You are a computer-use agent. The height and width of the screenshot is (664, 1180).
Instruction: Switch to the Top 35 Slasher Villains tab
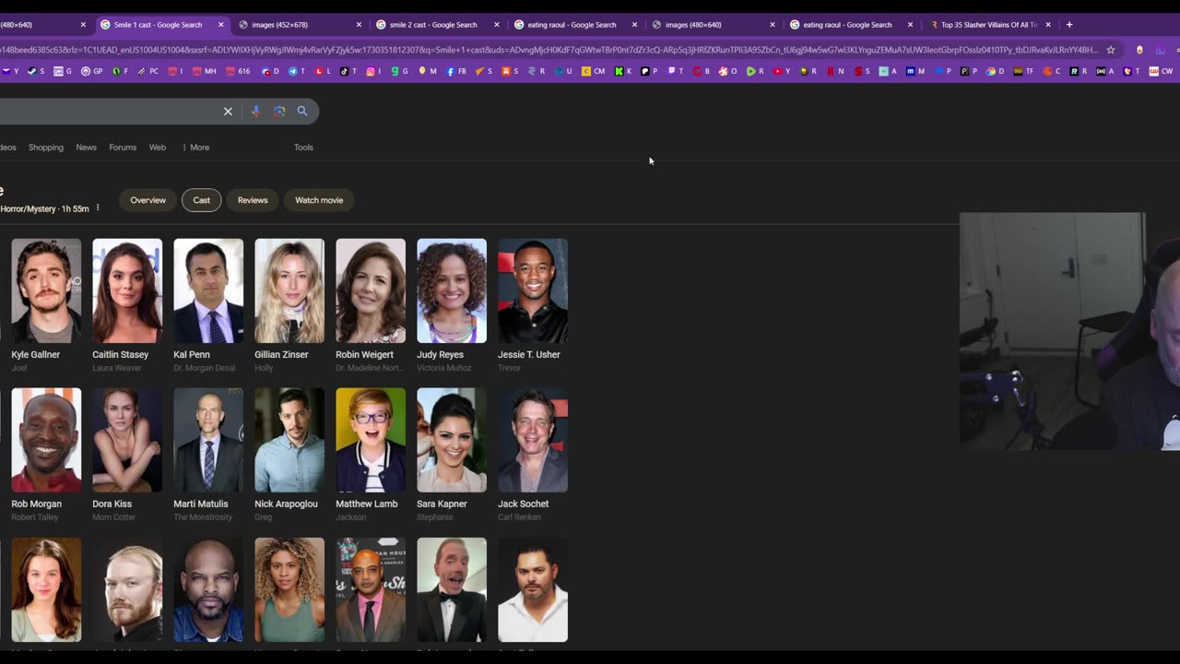(x=989, y=25)
